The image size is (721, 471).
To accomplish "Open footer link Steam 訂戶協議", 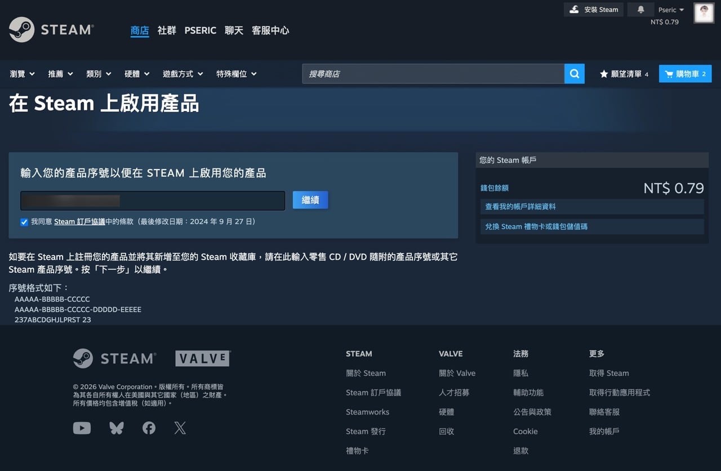I will [x=373, y=393].
